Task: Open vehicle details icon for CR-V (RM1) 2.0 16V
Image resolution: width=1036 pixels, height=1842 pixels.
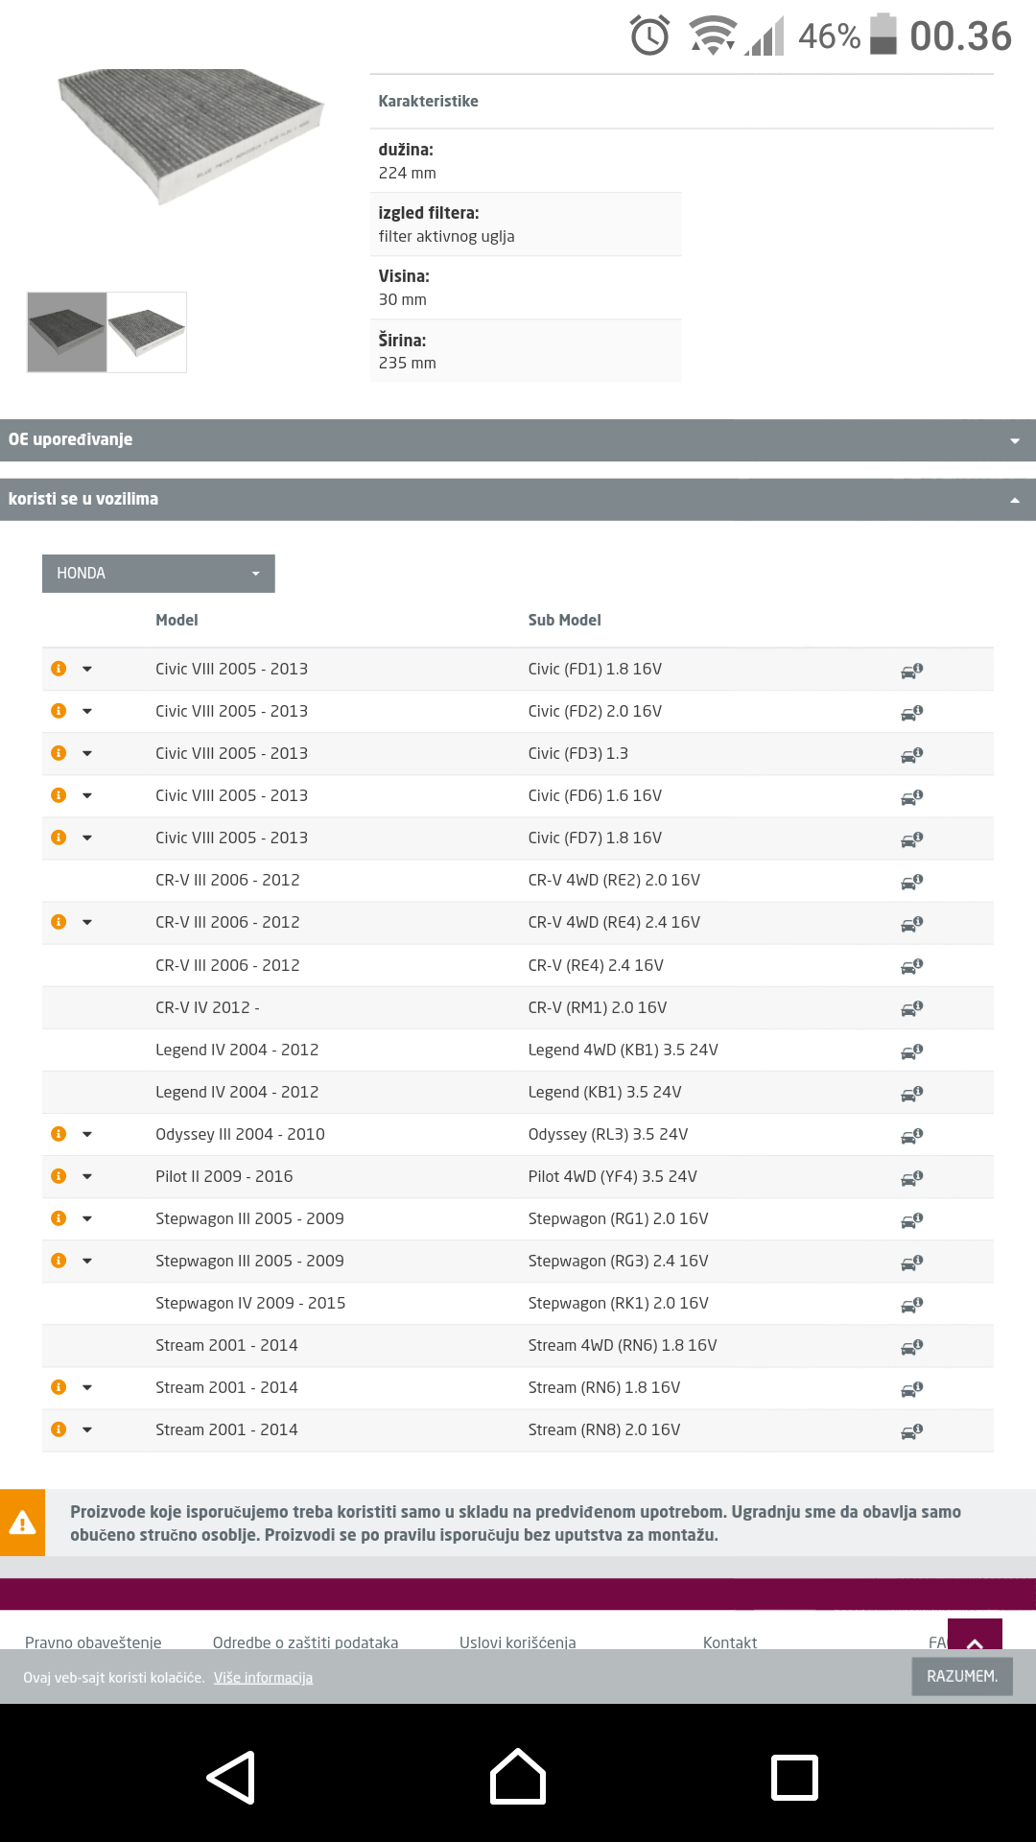Action: click(911, 1008)
